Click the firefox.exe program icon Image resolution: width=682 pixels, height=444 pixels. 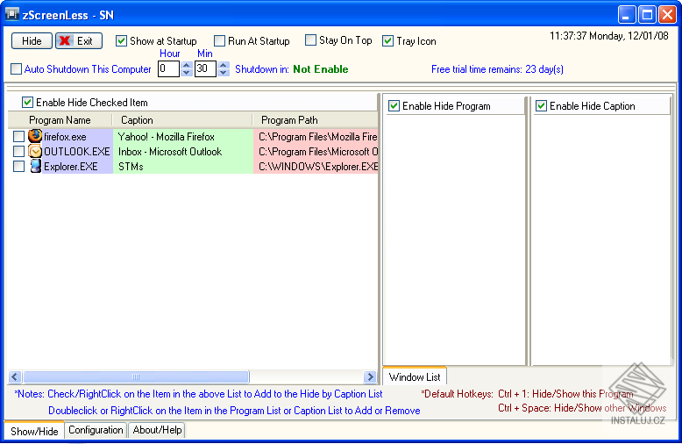tap(35, 136)
